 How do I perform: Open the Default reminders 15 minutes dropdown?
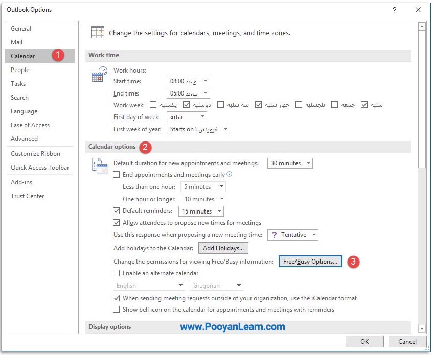pos(201,211)
